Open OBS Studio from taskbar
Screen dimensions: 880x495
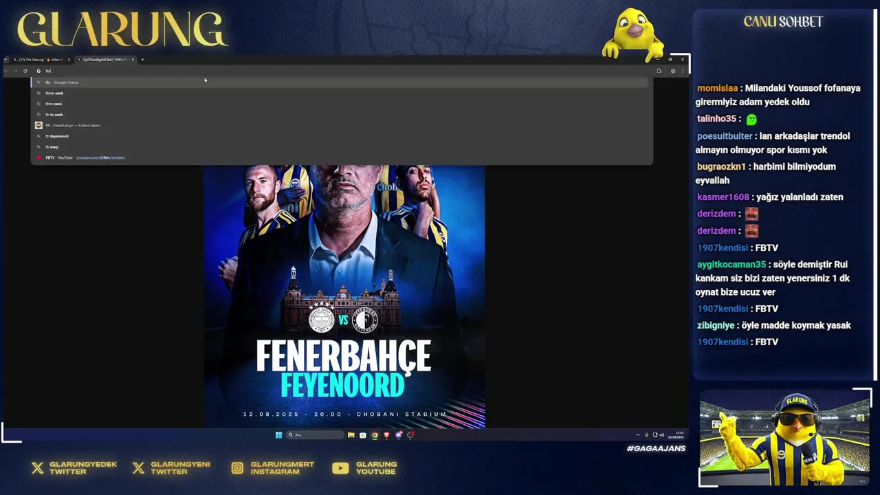[x=410, y=434]
